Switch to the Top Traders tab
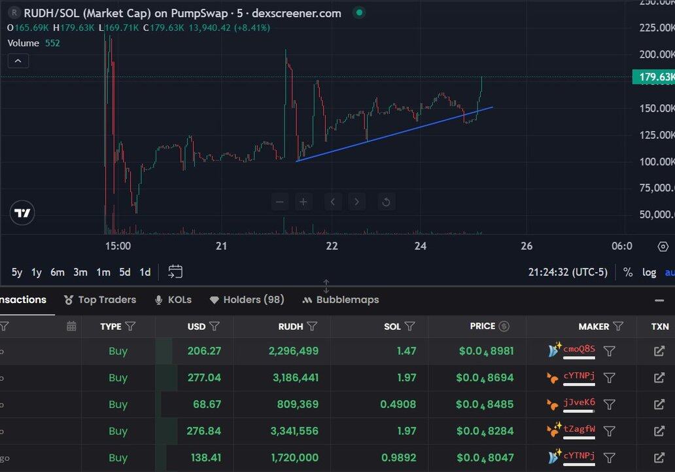This screenshot has width=675, height=472. pyautogui.click(x=100, y=300)
